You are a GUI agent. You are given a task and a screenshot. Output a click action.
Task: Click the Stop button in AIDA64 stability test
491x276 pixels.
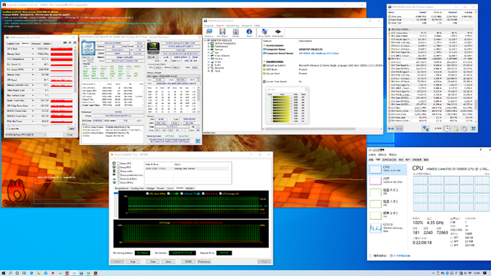pos(133,261)
